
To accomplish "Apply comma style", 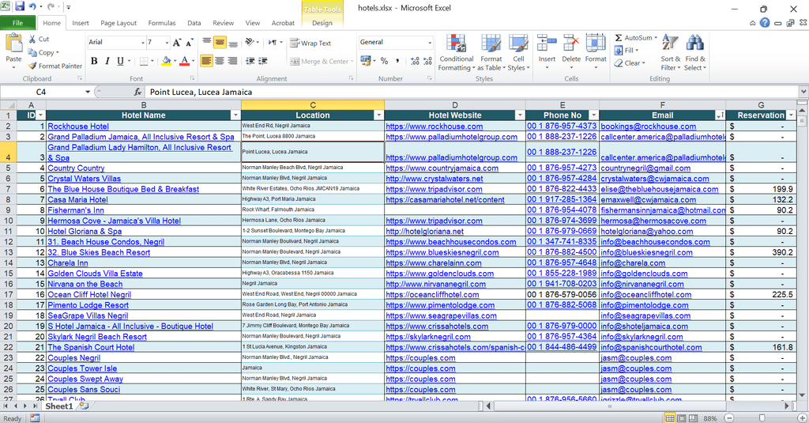I will tap(397, 61).
